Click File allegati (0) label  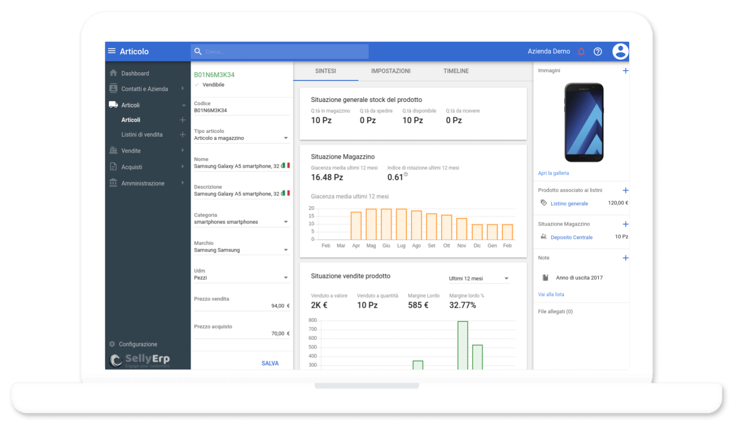555,311
